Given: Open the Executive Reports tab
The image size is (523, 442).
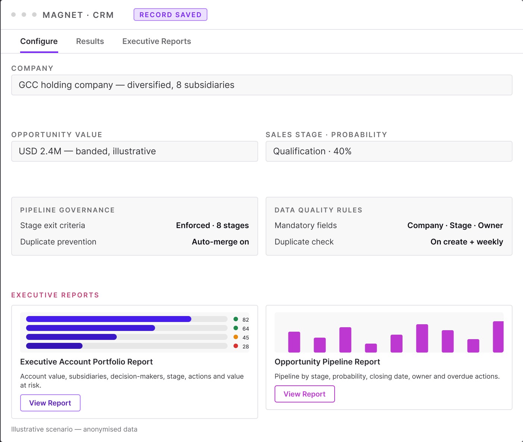Looking at the screenshot, I should (x=157, y=41).
